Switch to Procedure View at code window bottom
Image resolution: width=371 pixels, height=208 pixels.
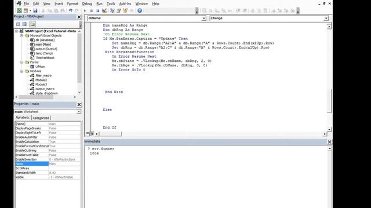point(88,133)
